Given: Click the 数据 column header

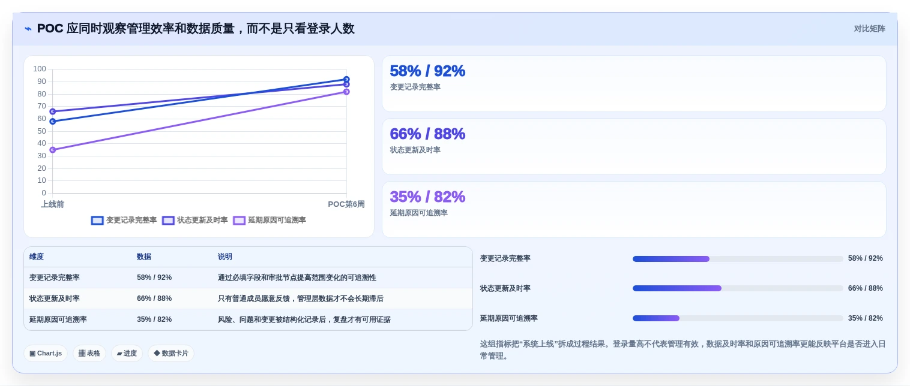Looking at the screenshot, I should coord(144,257).
